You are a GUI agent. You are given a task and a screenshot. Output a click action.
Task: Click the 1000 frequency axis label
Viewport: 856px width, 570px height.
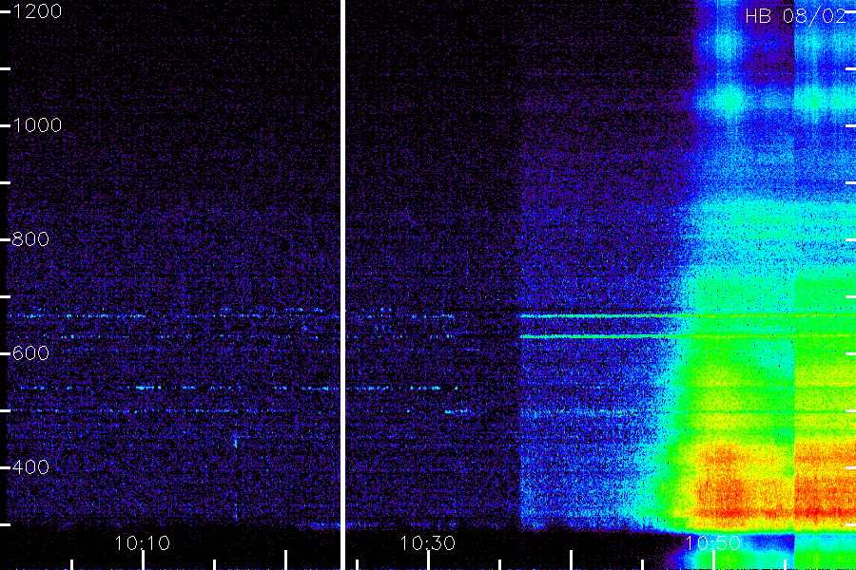[x=37, y=125]
